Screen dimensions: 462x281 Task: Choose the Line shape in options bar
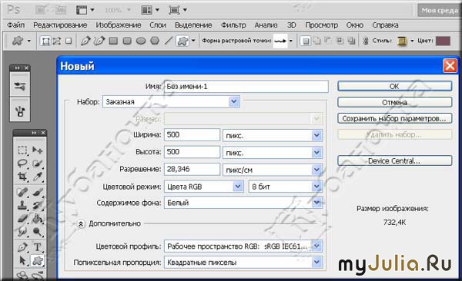coord(169,41)
